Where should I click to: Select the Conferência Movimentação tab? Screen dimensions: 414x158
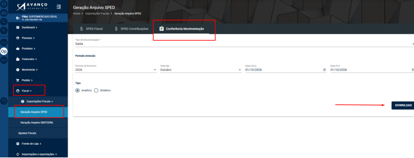coord(182,29)
